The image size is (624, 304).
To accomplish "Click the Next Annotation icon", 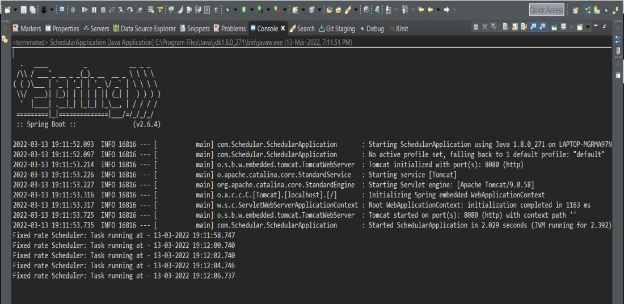I will [x=389, y=10].
